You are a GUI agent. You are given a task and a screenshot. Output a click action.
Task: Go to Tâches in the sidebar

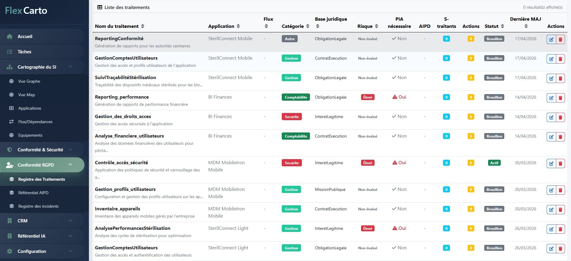point(24,52)
